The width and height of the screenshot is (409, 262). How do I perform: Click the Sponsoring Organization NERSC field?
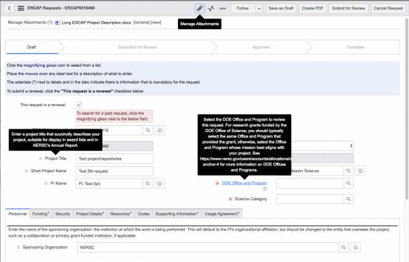point(208,248)
